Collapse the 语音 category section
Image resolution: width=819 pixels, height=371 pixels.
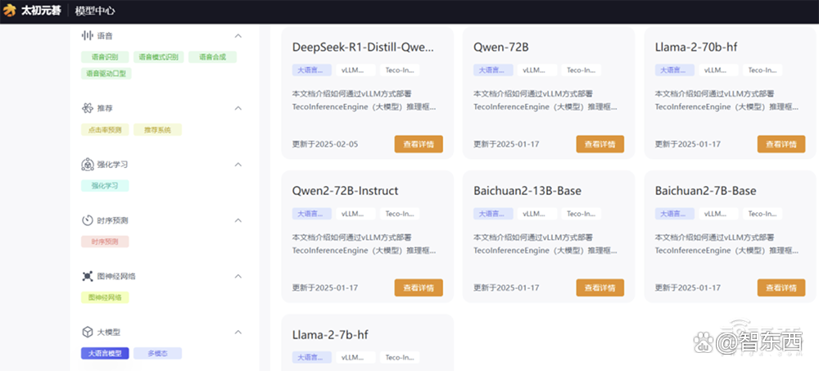[x=238, y=36]
